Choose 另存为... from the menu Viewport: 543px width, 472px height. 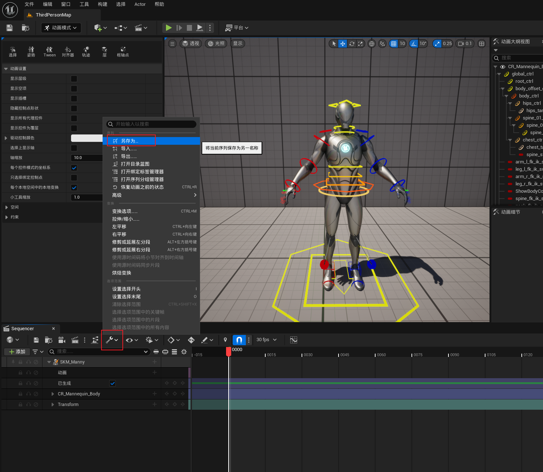[130, 141]
